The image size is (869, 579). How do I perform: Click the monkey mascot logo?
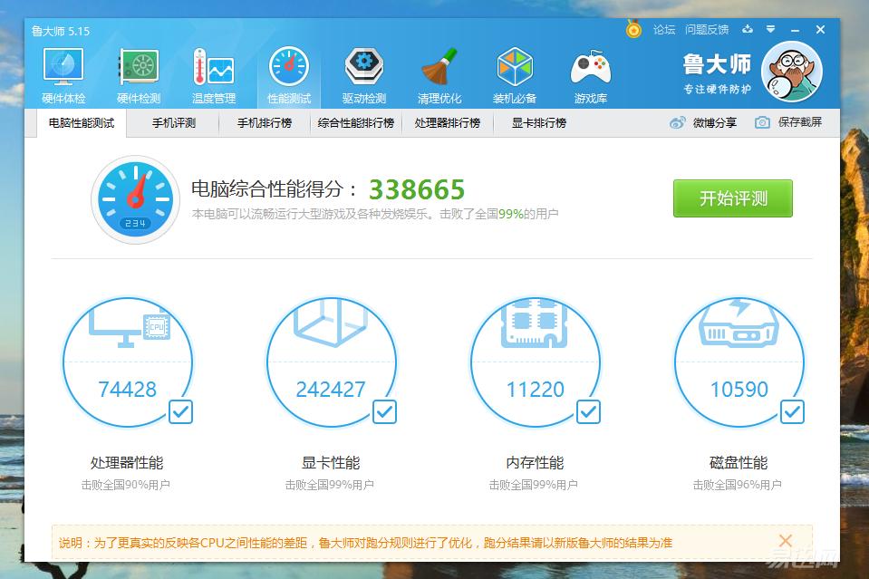[x=790, y=72]
